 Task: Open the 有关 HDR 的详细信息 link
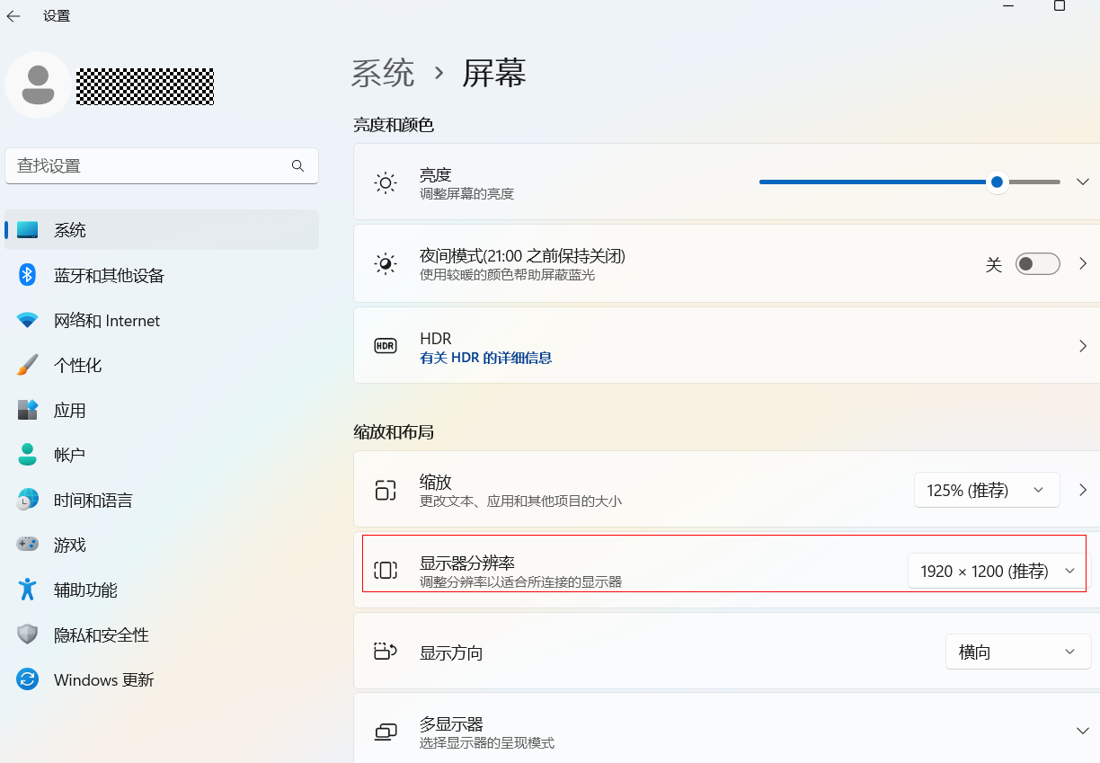click(x=485, y=358)
